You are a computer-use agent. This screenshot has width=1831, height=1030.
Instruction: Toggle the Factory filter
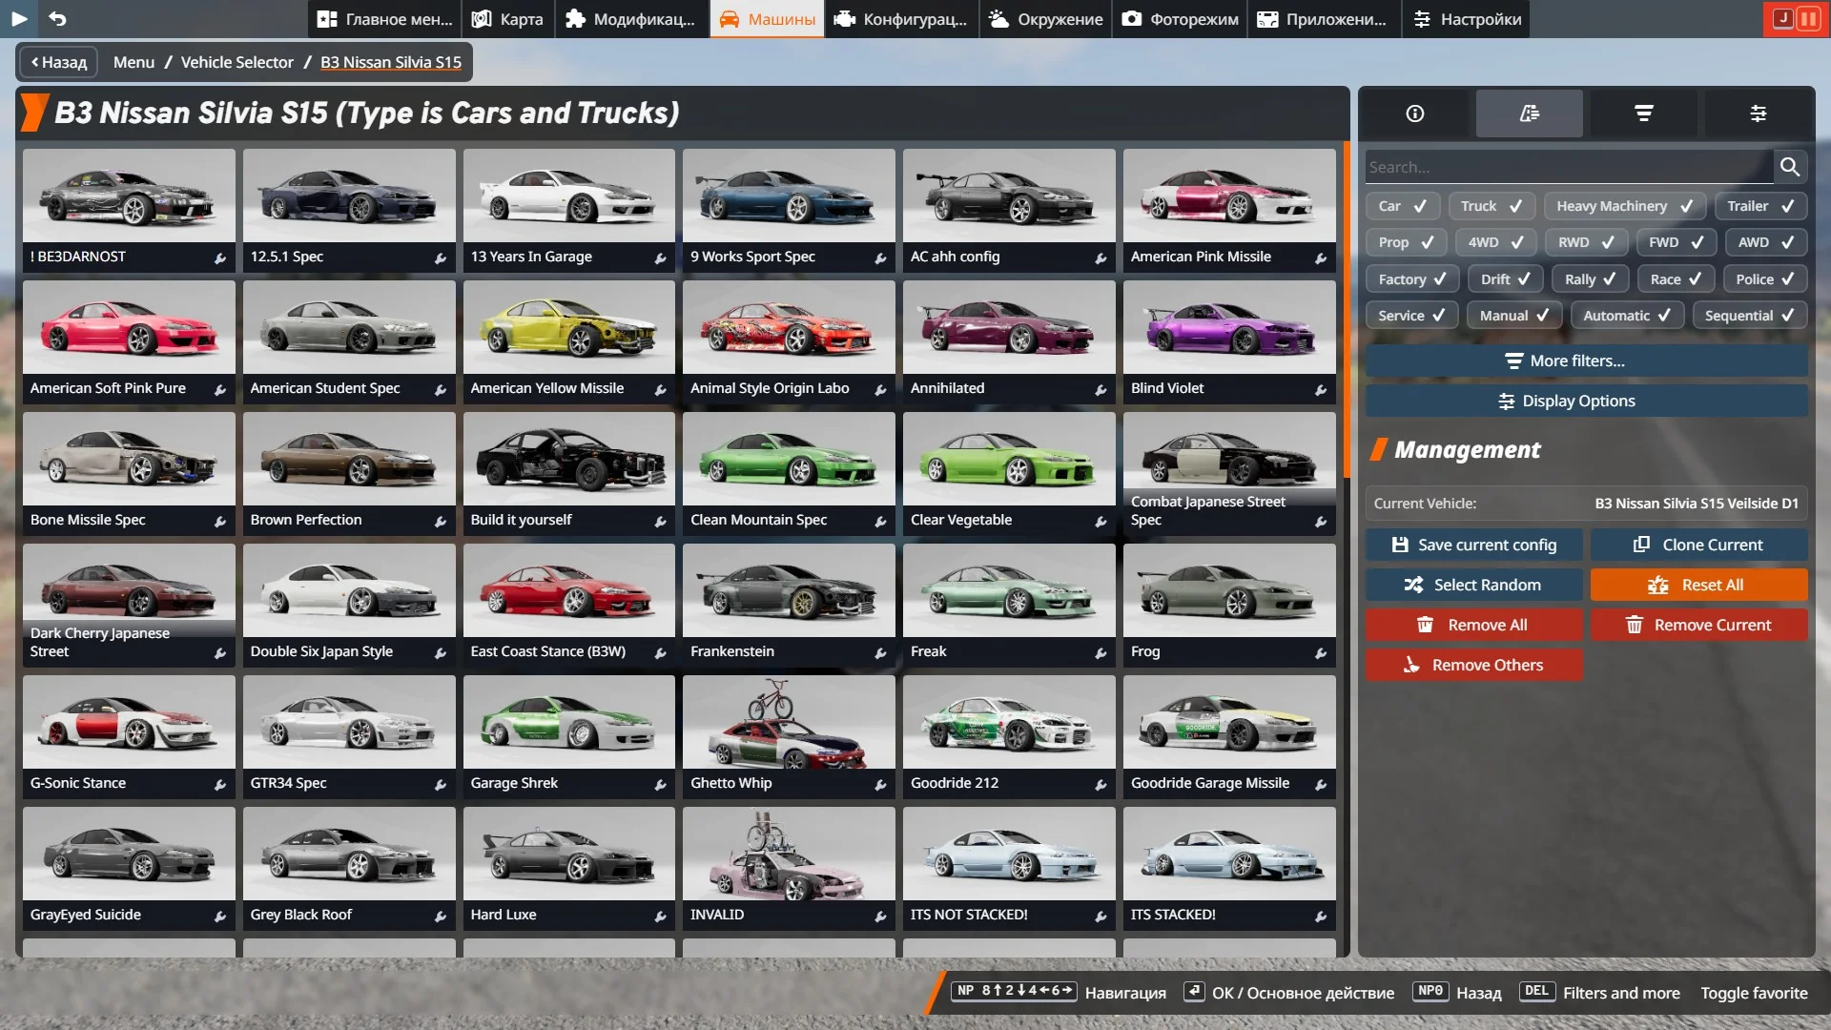(1412, 279)
